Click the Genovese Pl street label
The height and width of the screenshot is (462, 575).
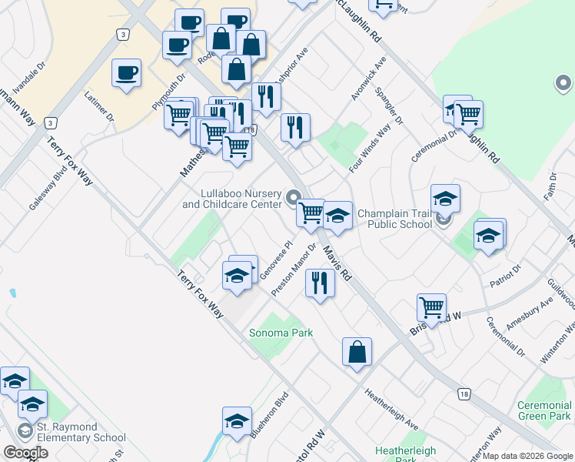(x=277, y=260)
